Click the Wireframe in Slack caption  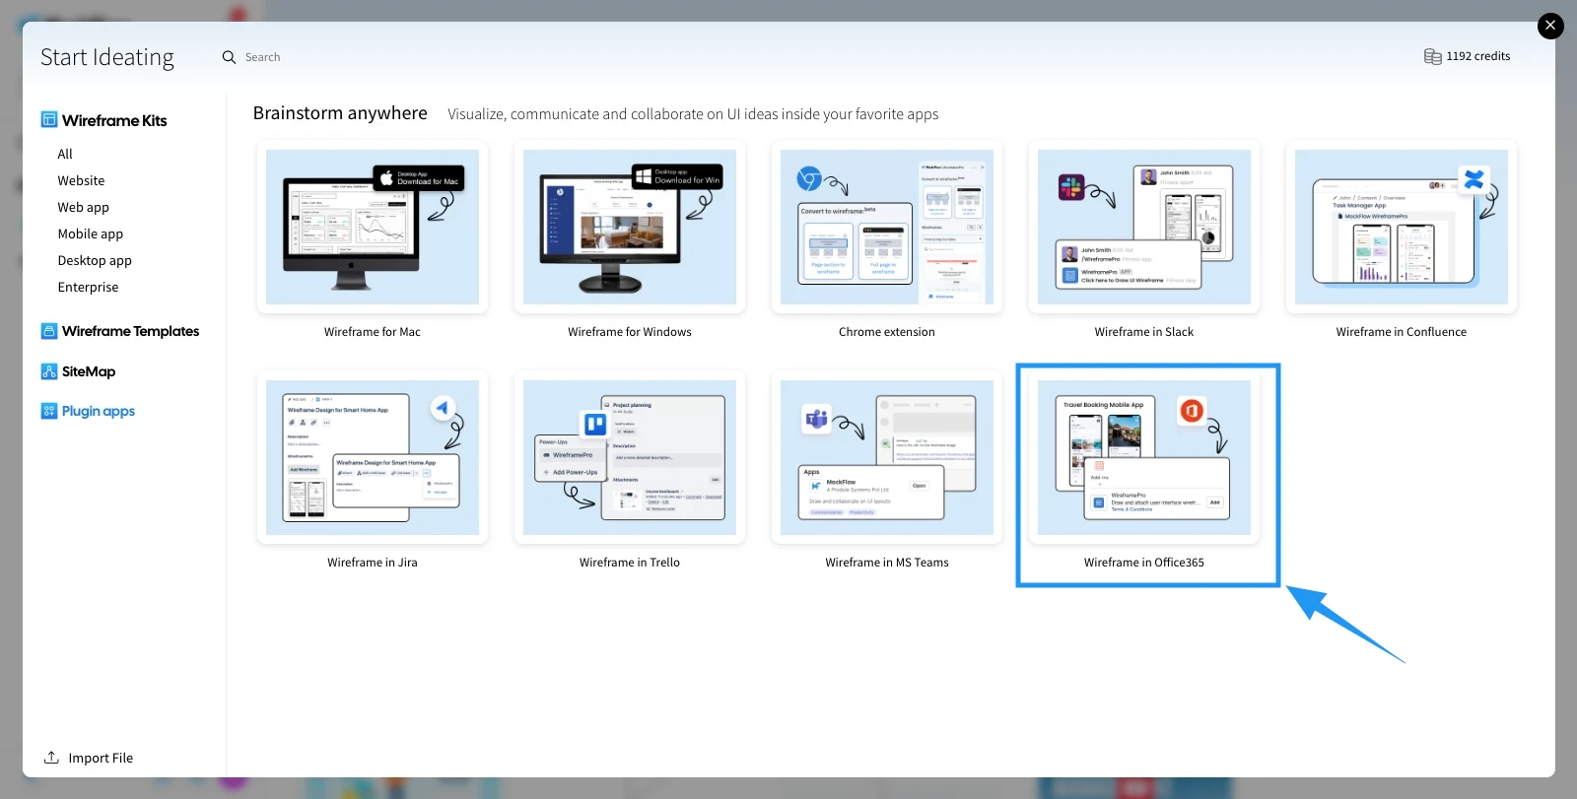tap(1144, 332)
